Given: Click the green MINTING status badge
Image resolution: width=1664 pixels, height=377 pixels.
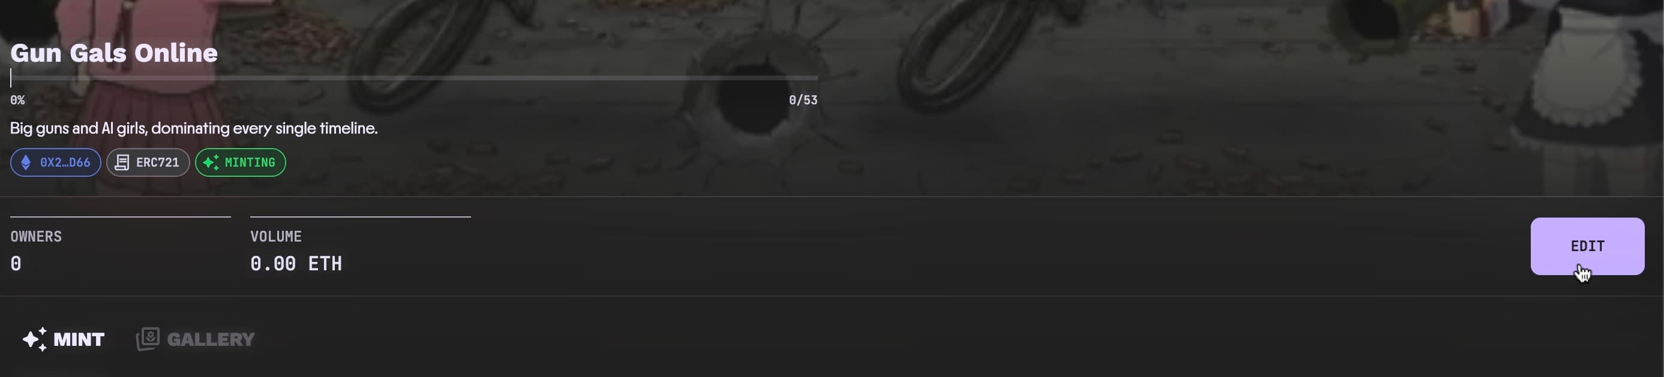Looking at the screenshot, I should tap(240, 162).
